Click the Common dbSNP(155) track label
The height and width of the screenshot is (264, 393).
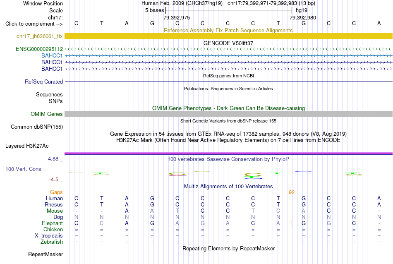click(x=36, y=127)
